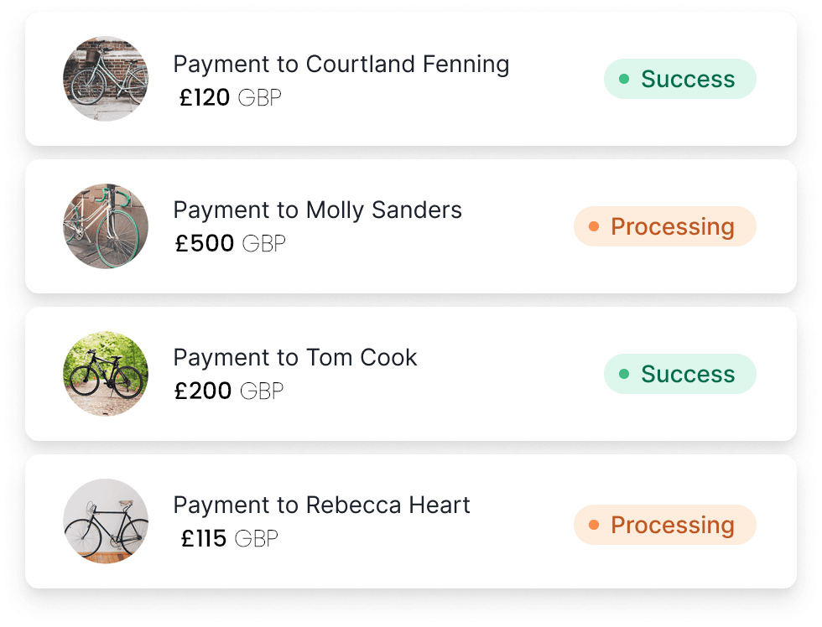The height and width of the screenshot is (627, 822).
Task: Click Rebecca Heart's bicycle avatar
Action: (106, 521)
